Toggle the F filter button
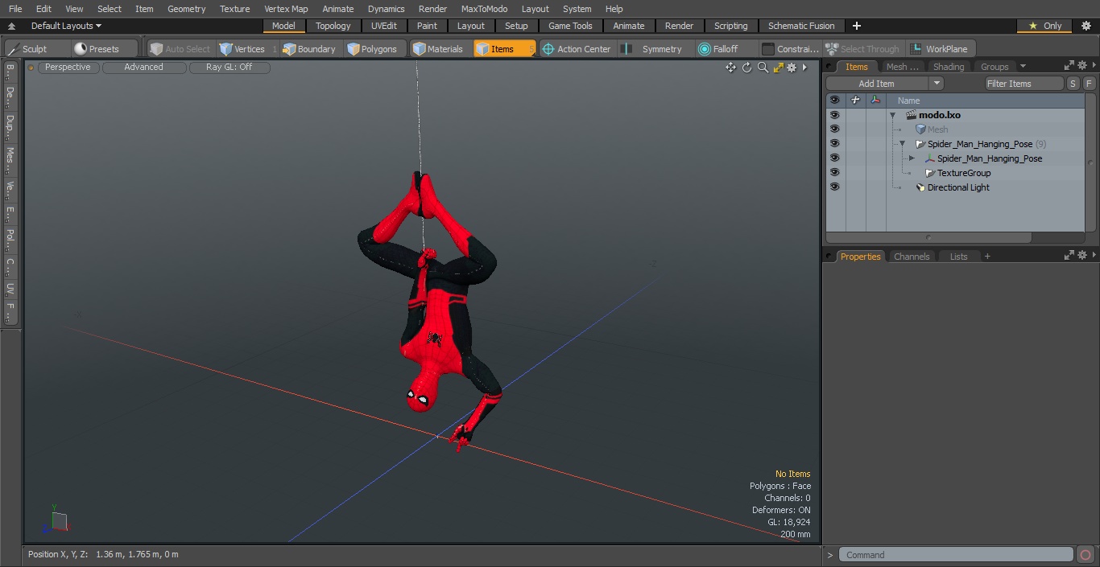The height and width of the screenshot is (567, 1100). pyautogui.click(x=1090, y=84)
